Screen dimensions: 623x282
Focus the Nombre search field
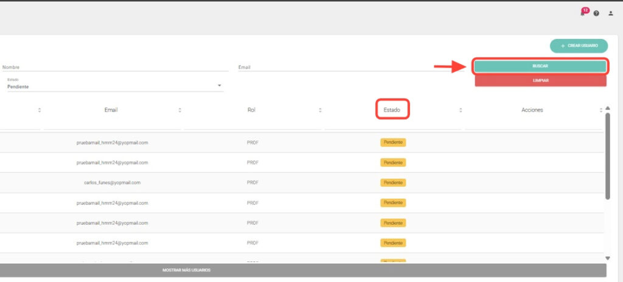click(114, 67)
